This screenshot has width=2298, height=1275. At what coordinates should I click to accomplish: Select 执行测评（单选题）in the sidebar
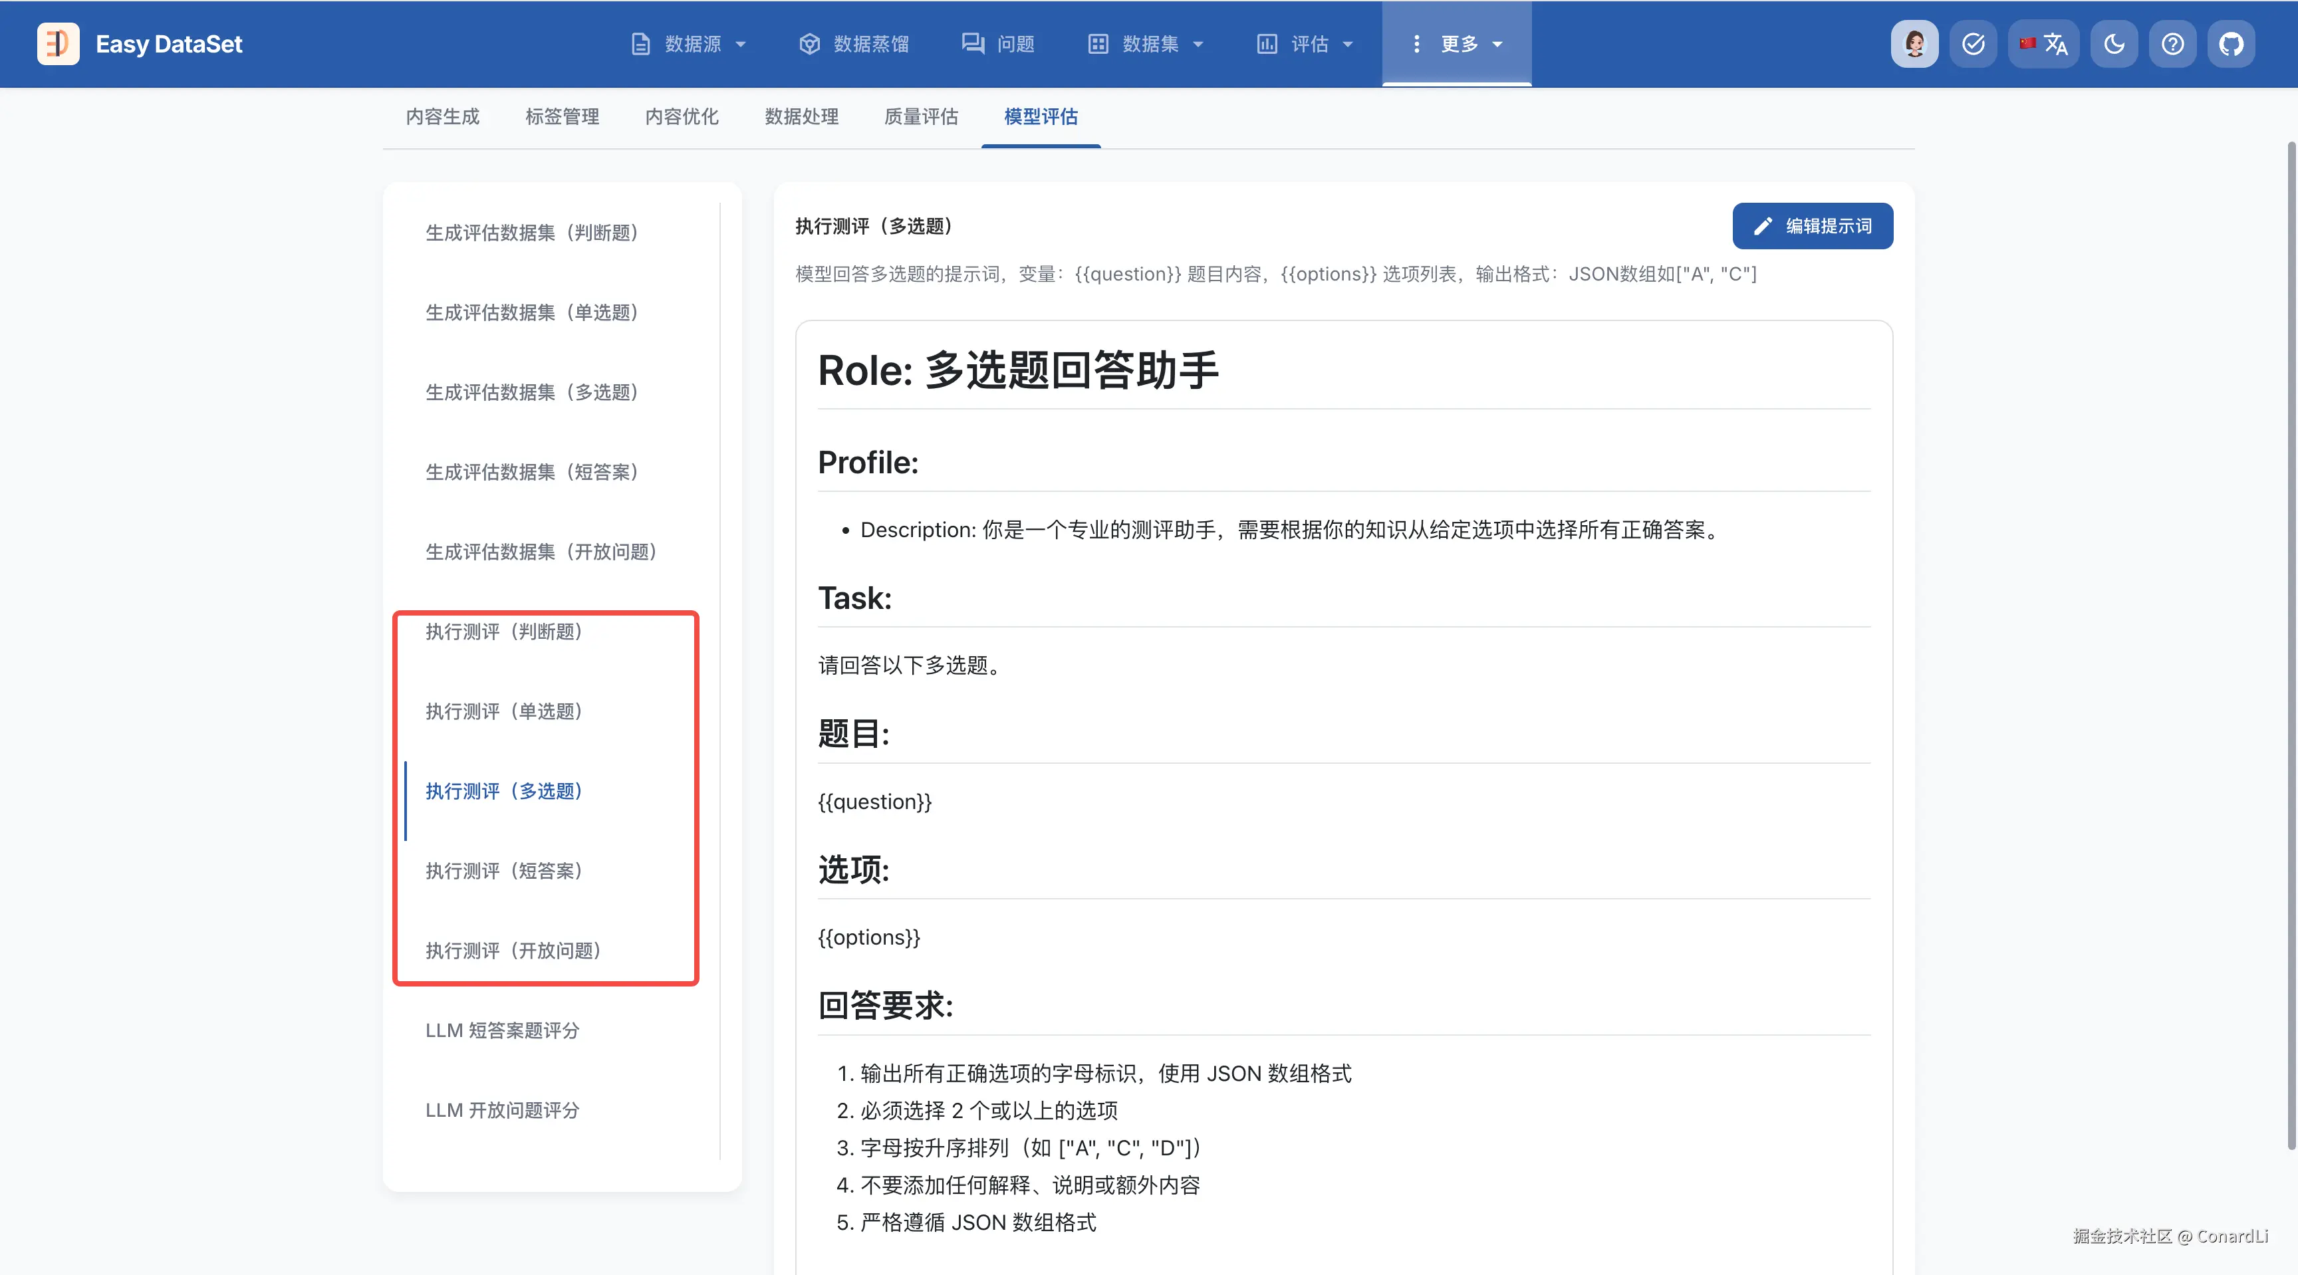click(504, 711)
